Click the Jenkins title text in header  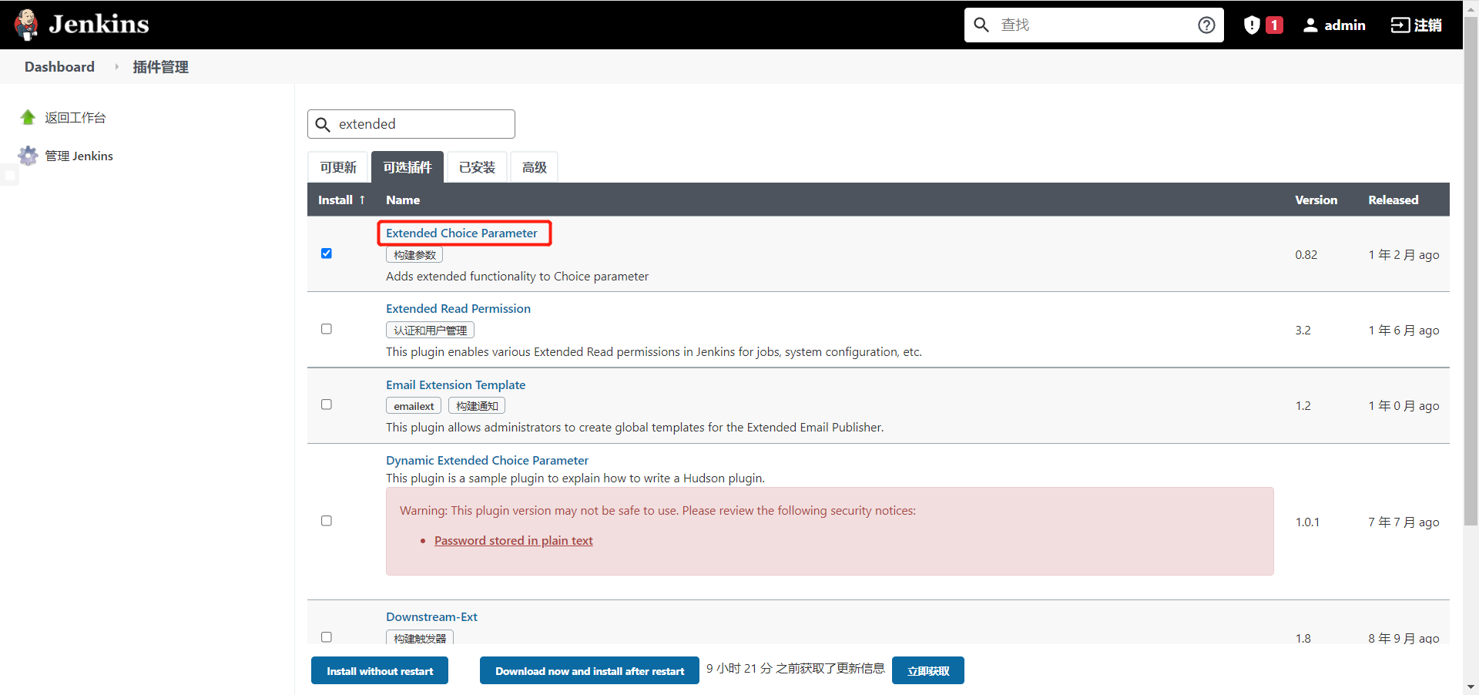pyautogui.click(x=99, y=25)
